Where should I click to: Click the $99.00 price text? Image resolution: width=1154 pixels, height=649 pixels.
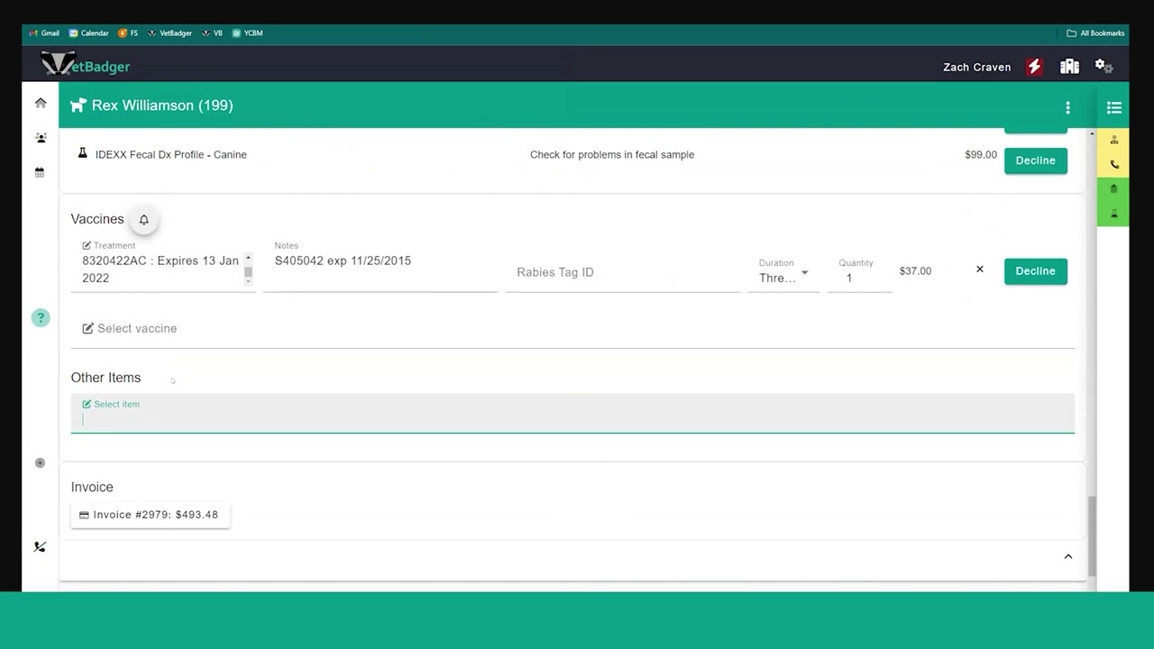pos(981,154)
